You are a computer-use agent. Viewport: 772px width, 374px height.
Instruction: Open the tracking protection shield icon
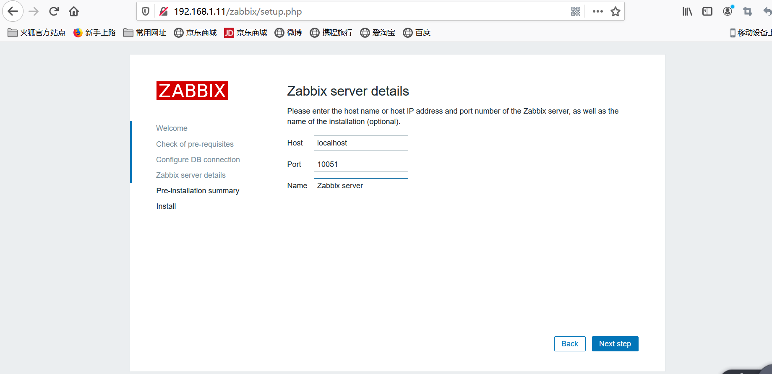146,11
